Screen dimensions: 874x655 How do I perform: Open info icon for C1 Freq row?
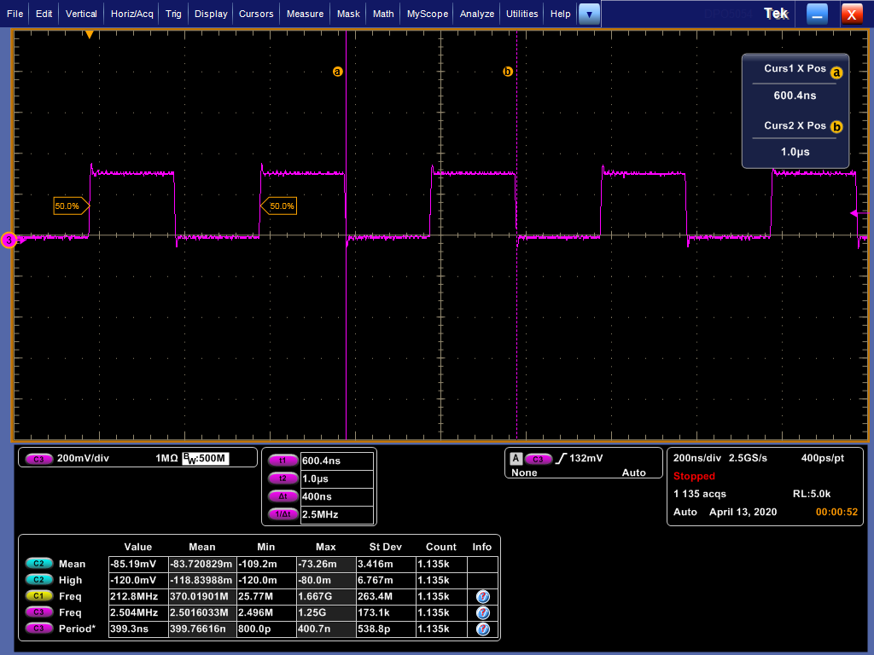(483, 596)
